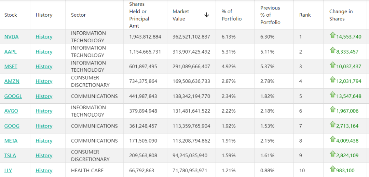Open the MSFT ticker link
Screen dimensions: 369x177
pos(11,67)
